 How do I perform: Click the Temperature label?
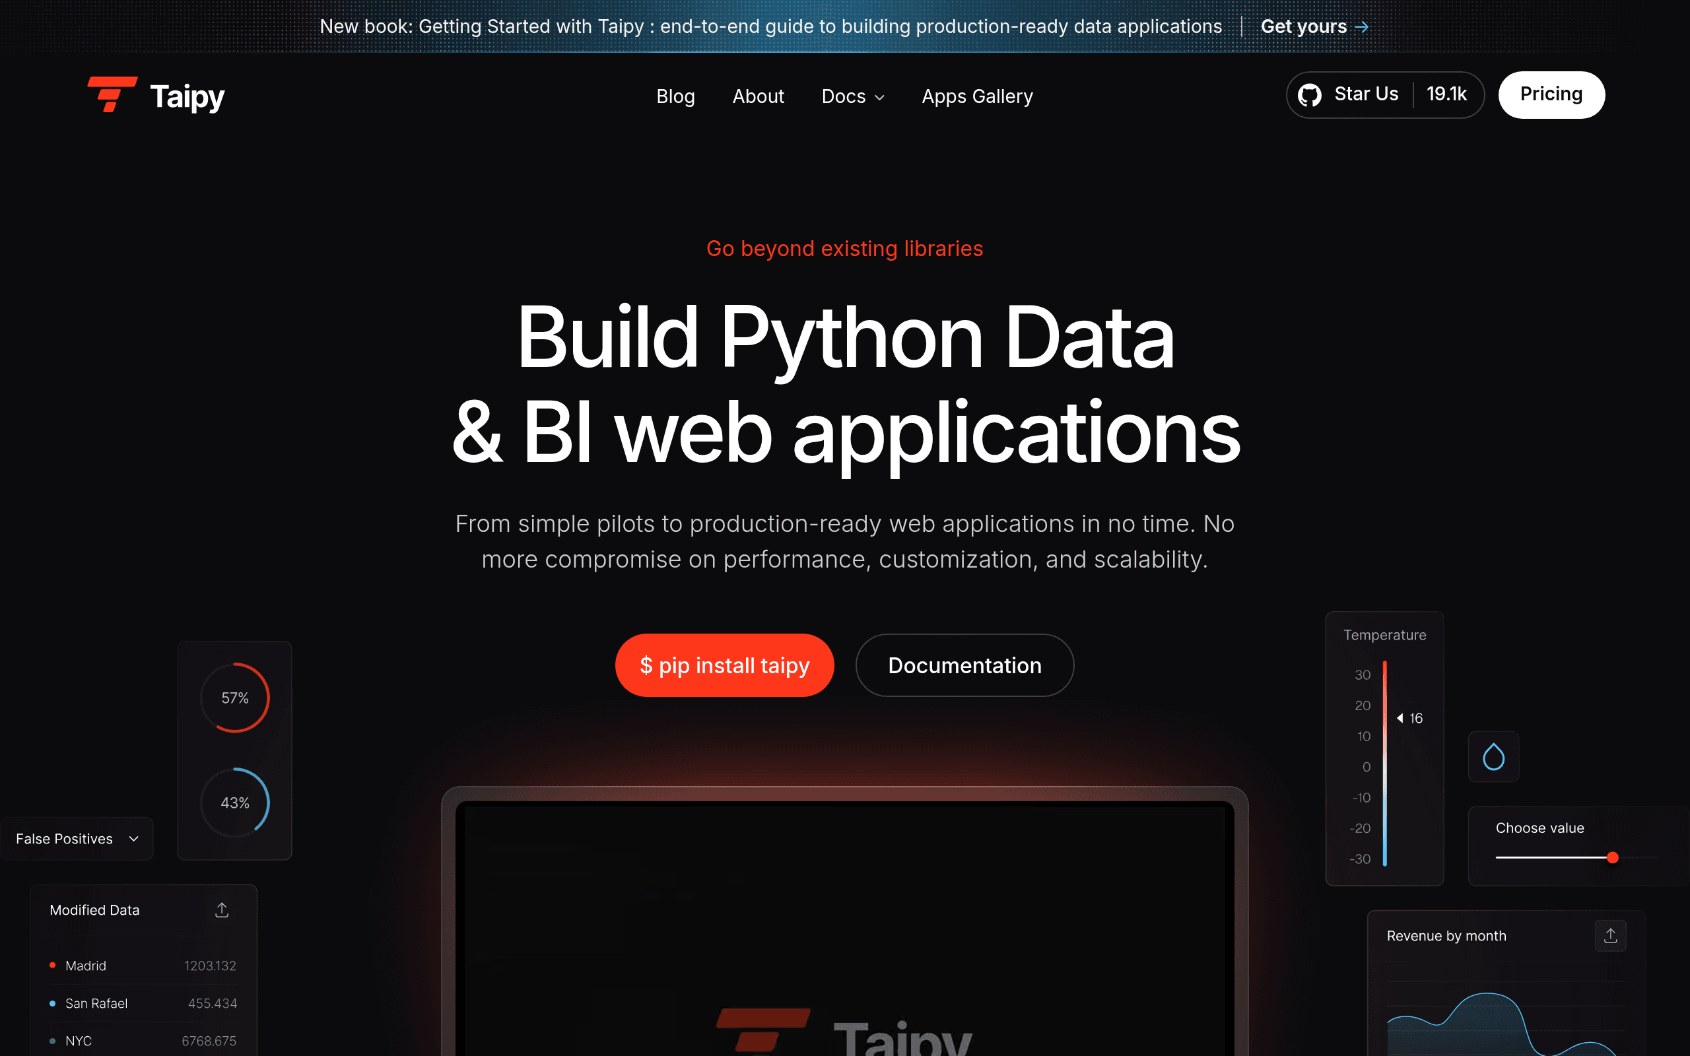pyautogui.click(x=1384, y=635)
